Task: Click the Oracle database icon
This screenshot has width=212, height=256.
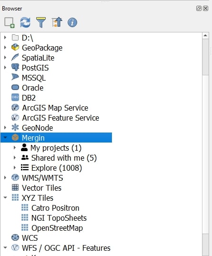Action: pos(15,87)
